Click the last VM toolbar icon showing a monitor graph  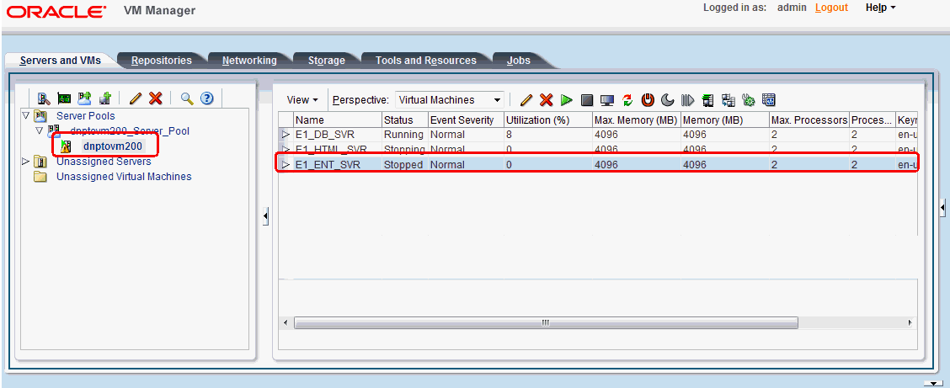tap(769, 100)
